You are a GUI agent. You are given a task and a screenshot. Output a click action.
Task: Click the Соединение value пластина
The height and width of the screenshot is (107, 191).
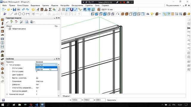[39, 81]
